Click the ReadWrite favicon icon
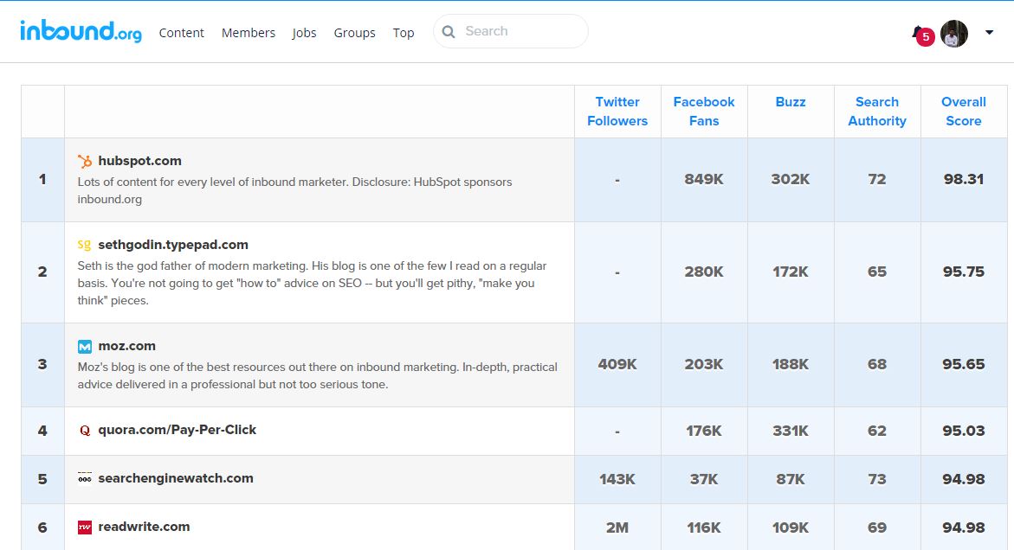This screenshot has height=550, width=1014. (x=85, y=528)
